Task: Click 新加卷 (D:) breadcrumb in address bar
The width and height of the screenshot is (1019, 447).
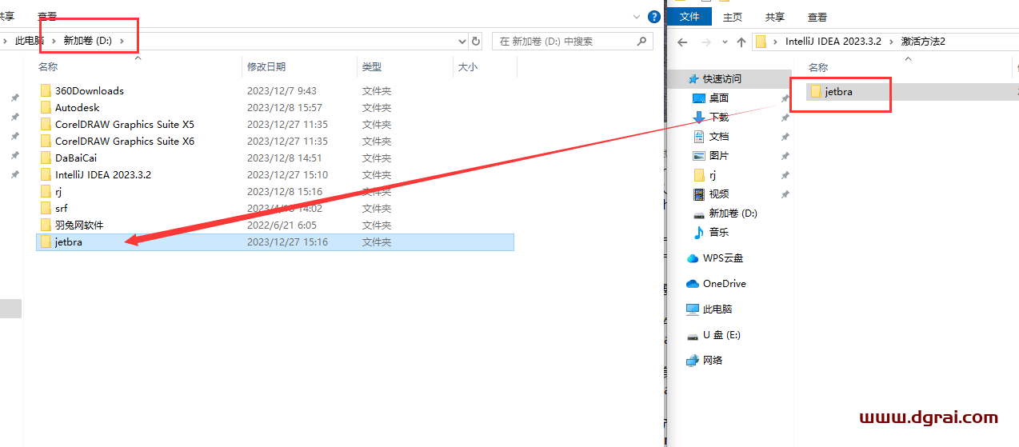Action: click(88, 41)
